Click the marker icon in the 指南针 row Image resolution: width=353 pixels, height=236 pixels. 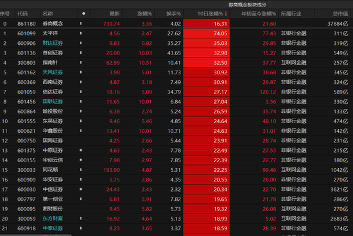pyautogui.click(x=81, y=63)
